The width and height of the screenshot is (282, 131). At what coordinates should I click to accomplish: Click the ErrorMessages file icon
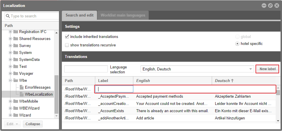pyautogui.click(x=22, y=87)
